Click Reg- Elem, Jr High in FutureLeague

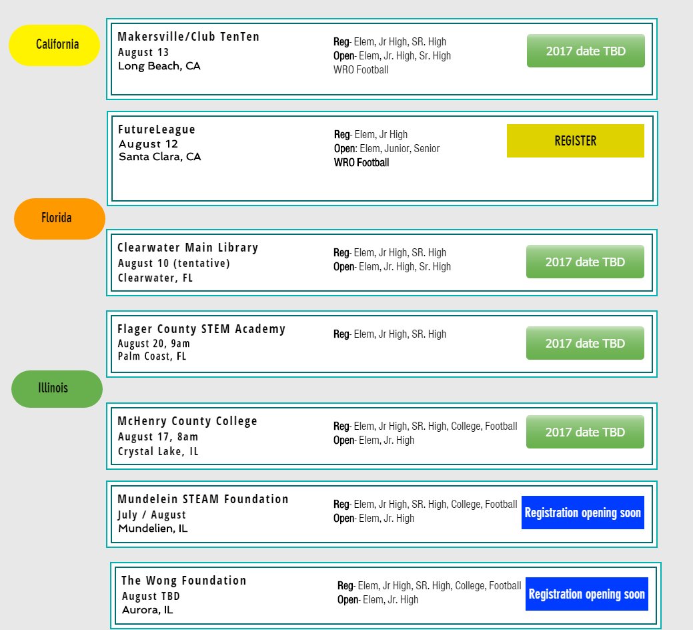click(371, 134)
